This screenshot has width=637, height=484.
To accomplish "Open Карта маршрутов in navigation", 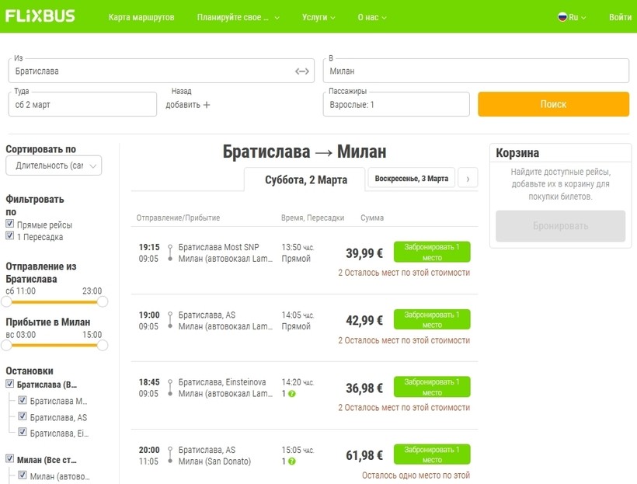I will (x=141, y=17).
